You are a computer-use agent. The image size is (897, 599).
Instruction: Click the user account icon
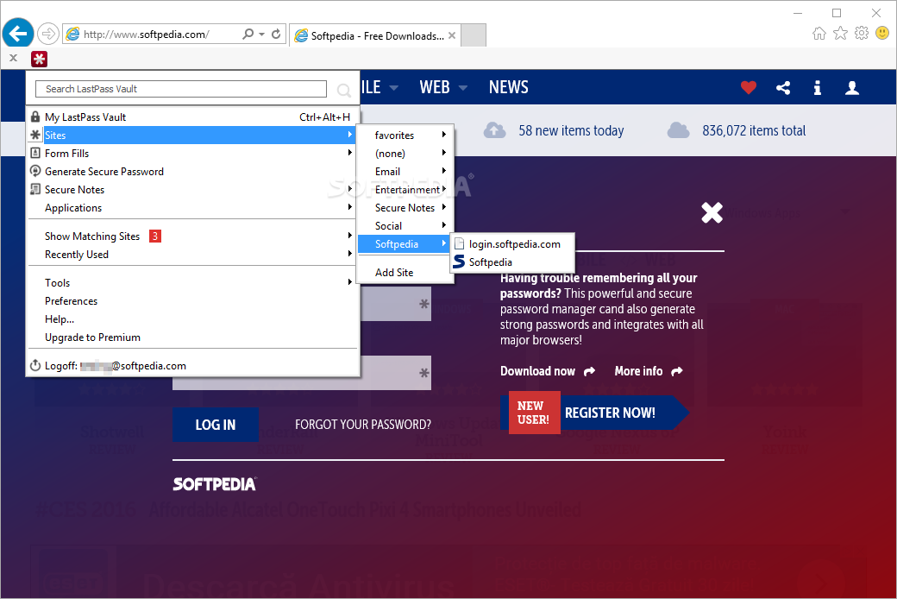point(852,88)
